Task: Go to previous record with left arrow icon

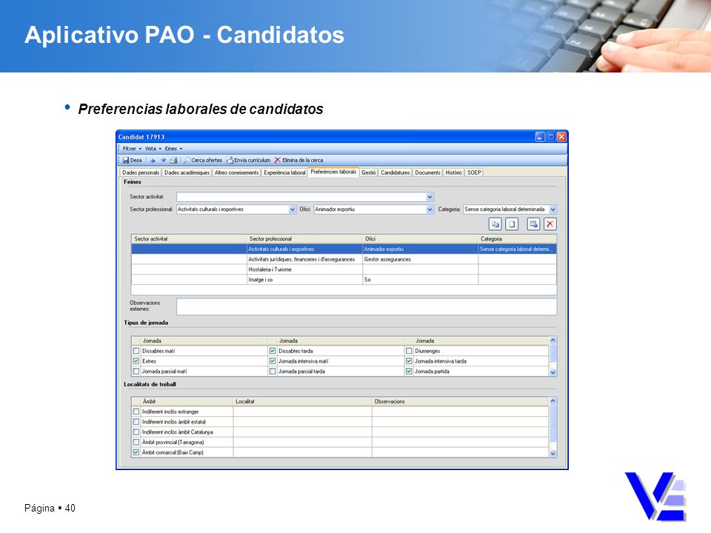Action: [x=153, y=161]
